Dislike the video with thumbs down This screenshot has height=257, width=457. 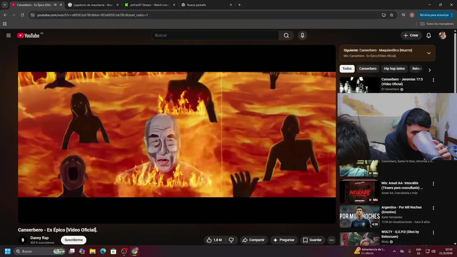click(x=231, y=240)
